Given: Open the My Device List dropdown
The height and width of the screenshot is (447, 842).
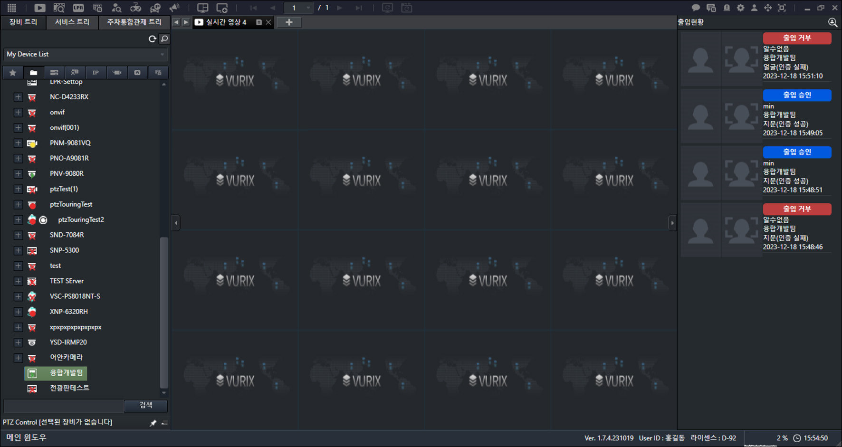Looking at the screenshot, I should [86, 54].
